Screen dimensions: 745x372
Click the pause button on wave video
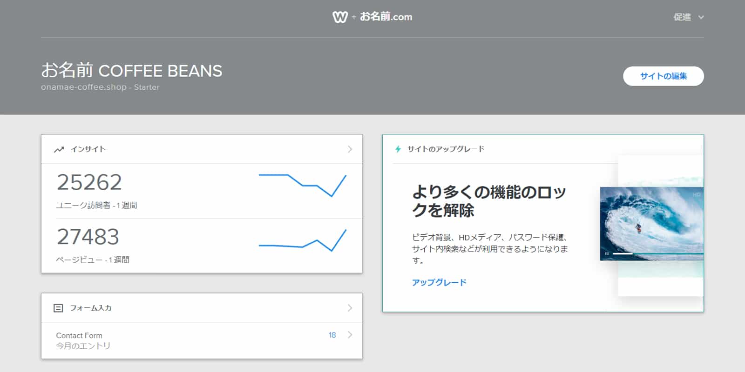point(607,253)
